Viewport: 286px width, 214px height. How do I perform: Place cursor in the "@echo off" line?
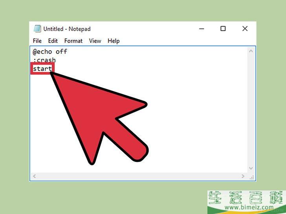click(50, 52)
